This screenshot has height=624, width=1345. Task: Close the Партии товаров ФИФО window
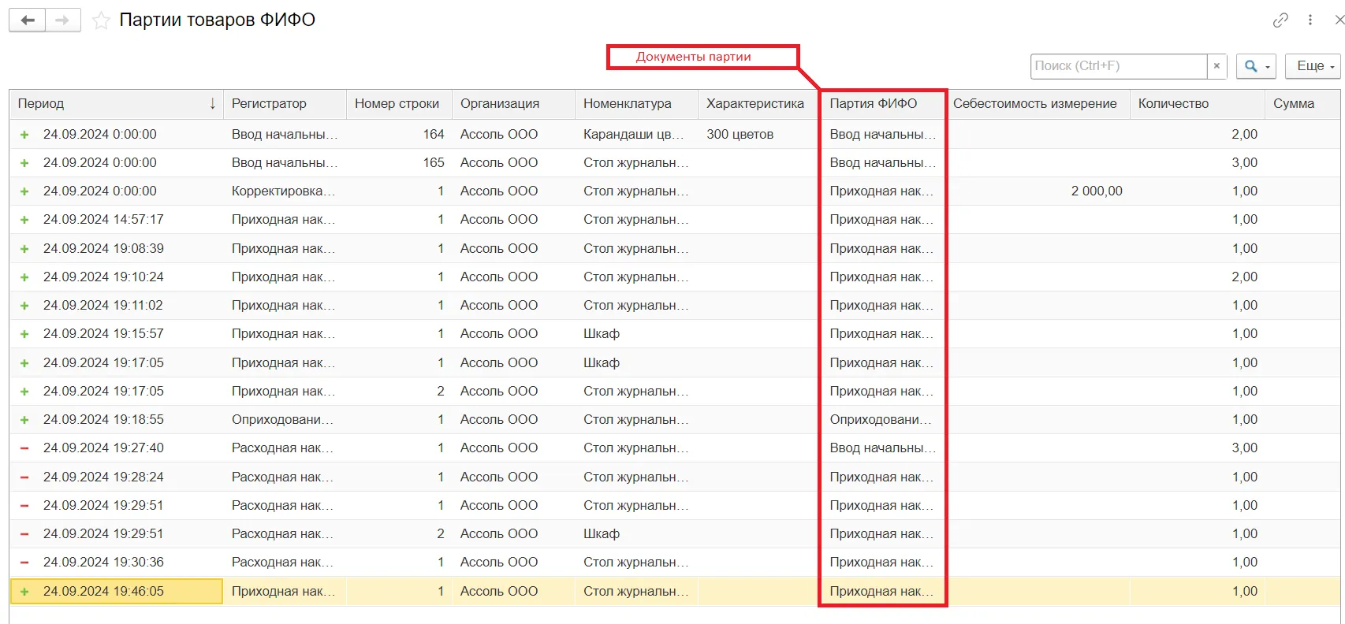click(1339, 20)
